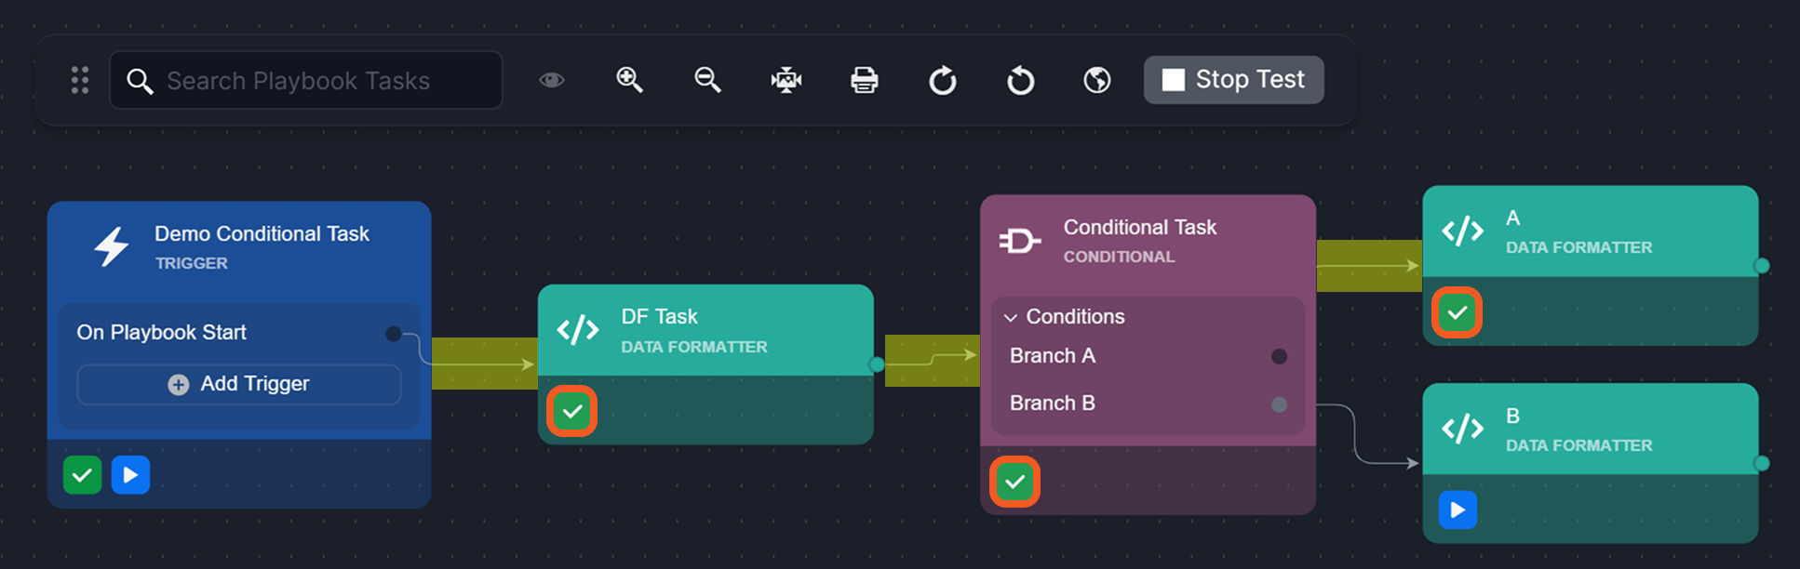Image resolution: width=1800 pixels, height=569 pixels.
Task: Click the fit-to-screen icon in toolbar
Action: [x=786, y=80]
